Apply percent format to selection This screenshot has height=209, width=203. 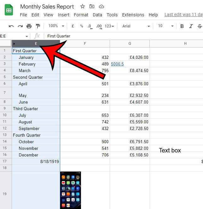tap(82, 26)
